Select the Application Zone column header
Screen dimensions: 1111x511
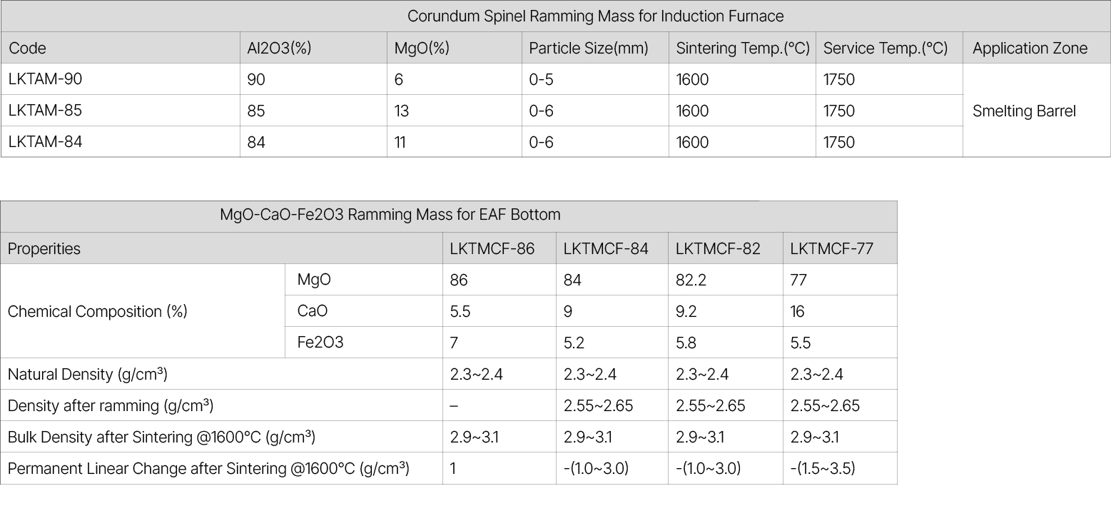pyautogui.click(x=1030, y=49)
